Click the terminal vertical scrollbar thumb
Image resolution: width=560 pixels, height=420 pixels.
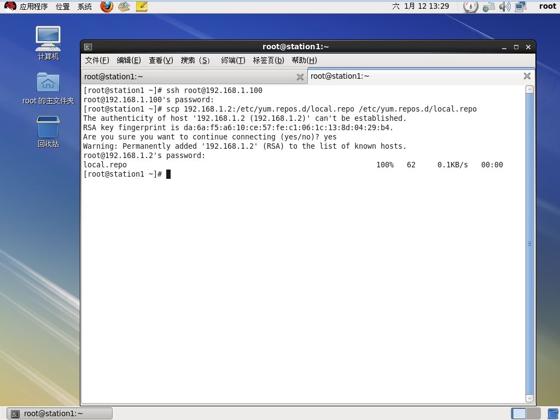tap(529, 243)
